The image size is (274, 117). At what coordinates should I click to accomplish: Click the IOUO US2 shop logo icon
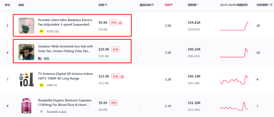tap(42, 31)
